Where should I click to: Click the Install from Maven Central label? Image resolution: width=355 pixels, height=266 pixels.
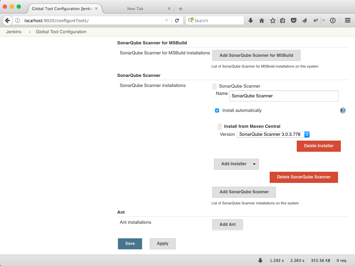coord(252,126)
